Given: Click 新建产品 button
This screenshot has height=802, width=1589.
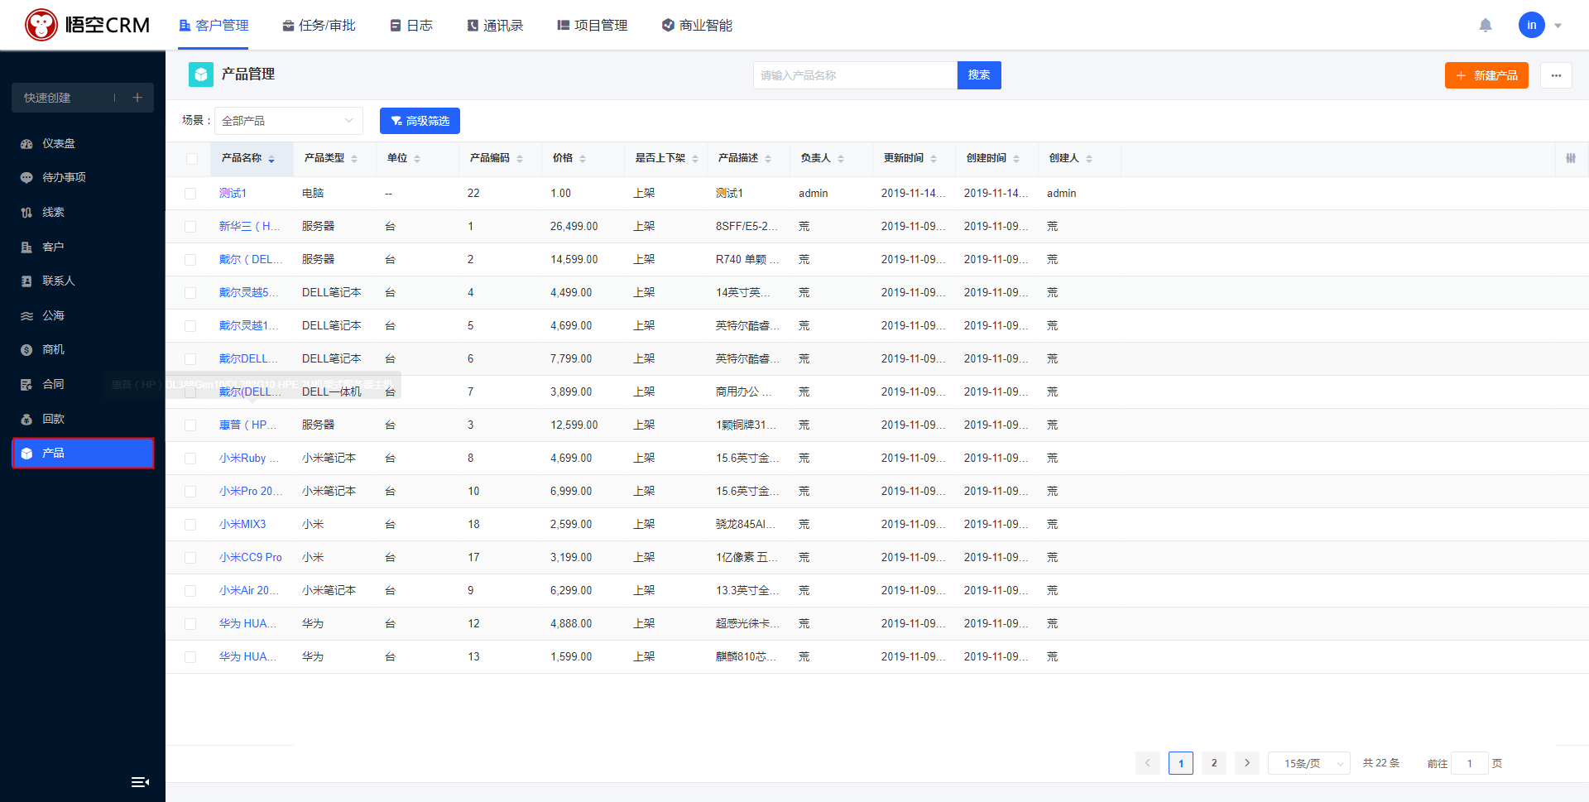Looking at the screenshot, I should click(x=1486, y=75).
